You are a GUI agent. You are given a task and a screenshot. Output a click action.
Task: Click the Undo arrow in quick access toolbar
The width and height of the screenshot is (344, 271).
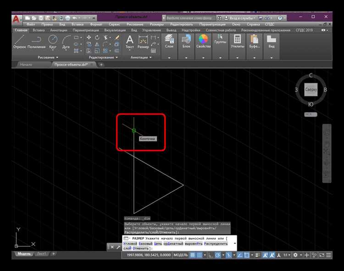[x=75, y=18]
